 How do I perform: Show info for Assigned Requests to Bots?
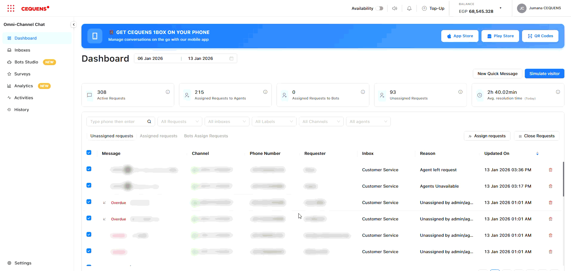point(363,92)
